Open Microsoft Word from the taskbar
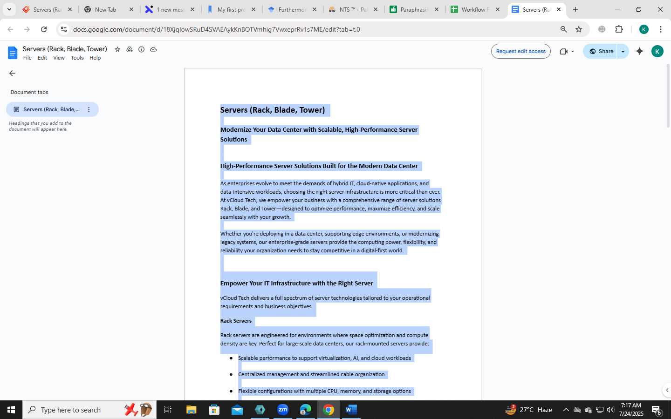The height and width of the screenshot is (419, 671). [x=351, y=410]
